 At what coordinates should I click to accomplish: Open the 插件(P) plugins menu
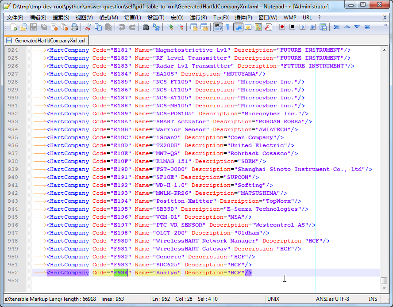(243, 17)
